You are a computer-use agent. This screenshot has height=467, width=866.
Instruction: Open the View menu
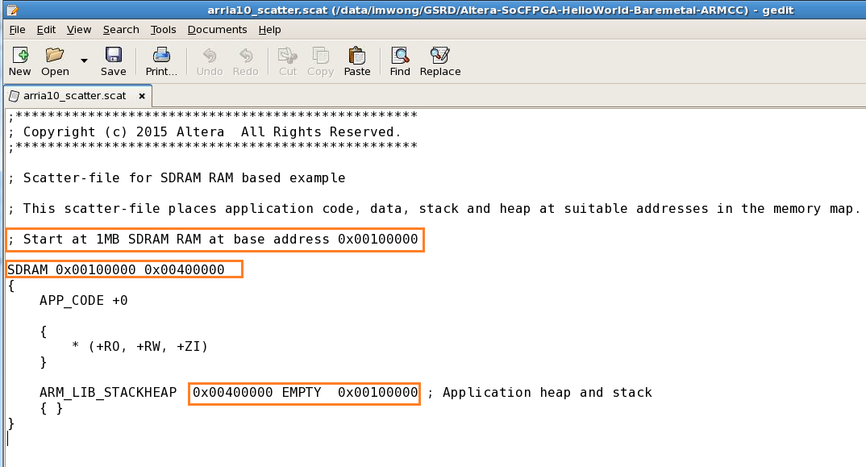[79, 30]
